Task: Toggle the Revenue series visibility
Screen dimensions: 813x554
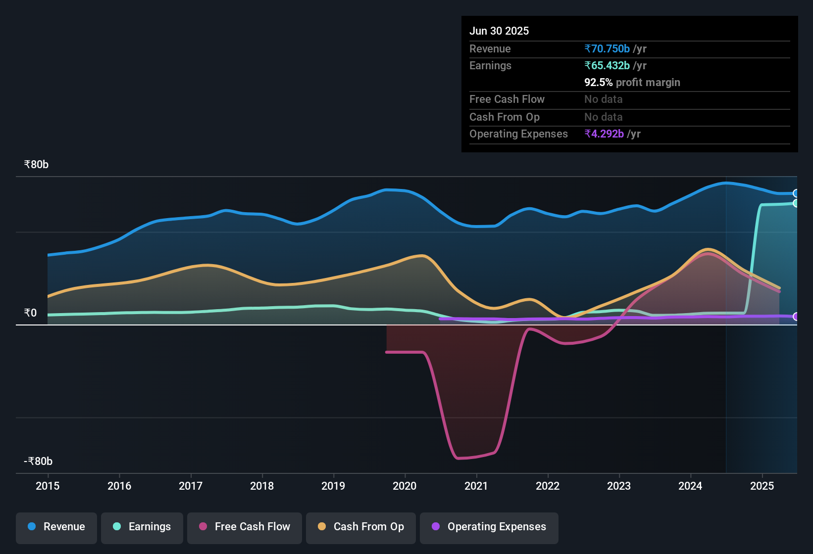Action: pos(56,527)
